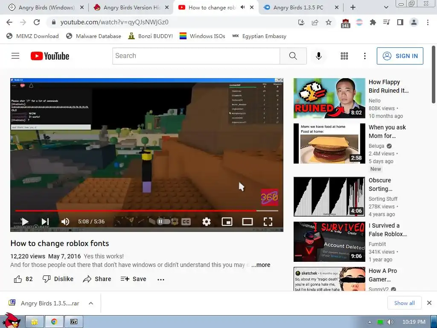The image size is (437, 328).
Task: Open extension with 141 badge
Action: 345,23
